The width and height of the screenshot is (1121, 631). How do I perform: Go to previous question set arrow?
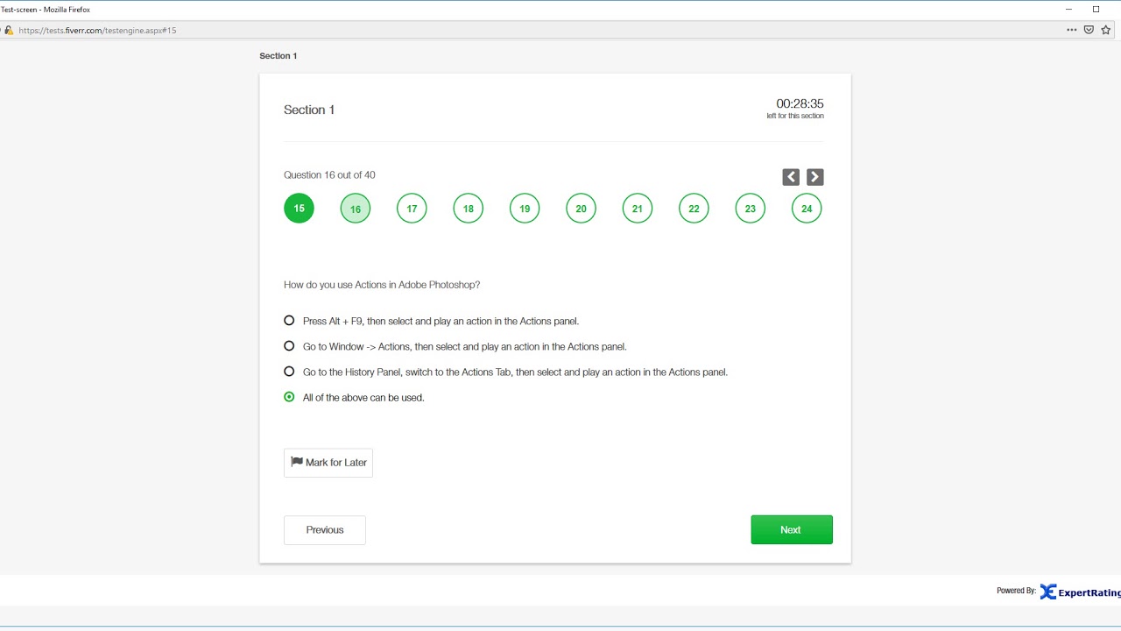(x=791, y=177)
